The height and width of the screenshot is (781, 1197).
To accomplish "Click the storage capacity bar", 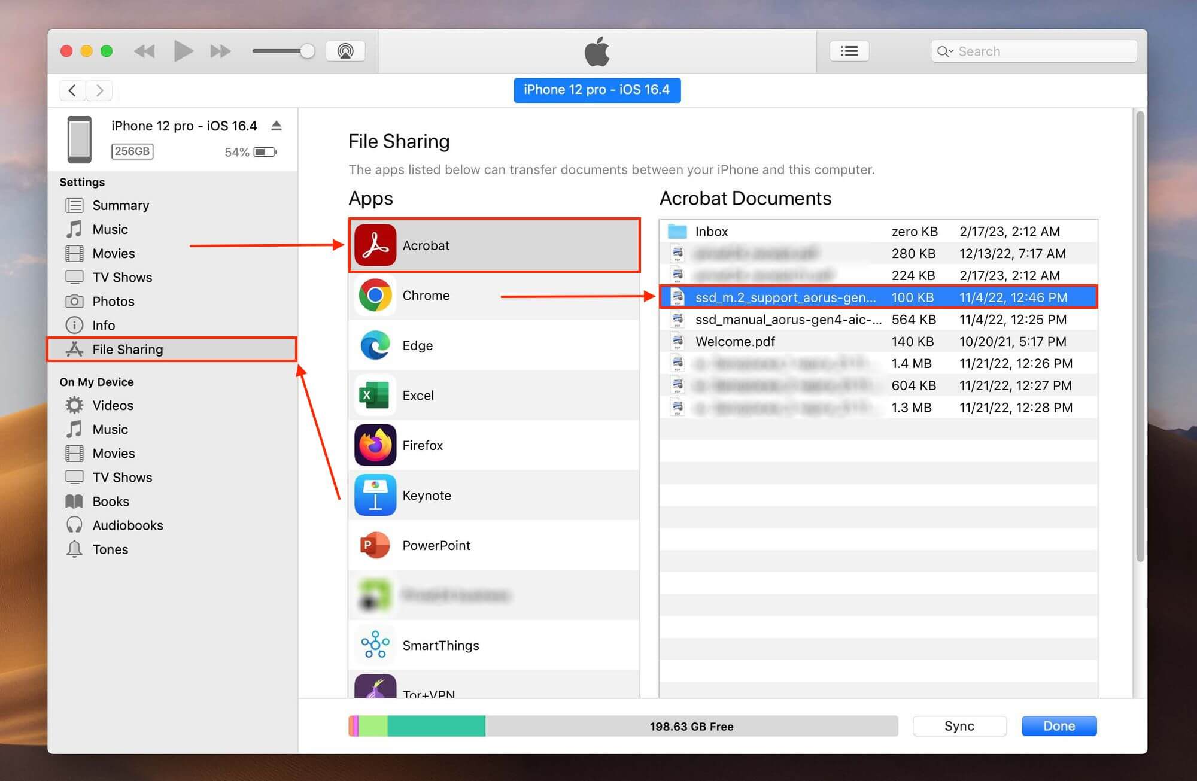I will click(623, 726).
